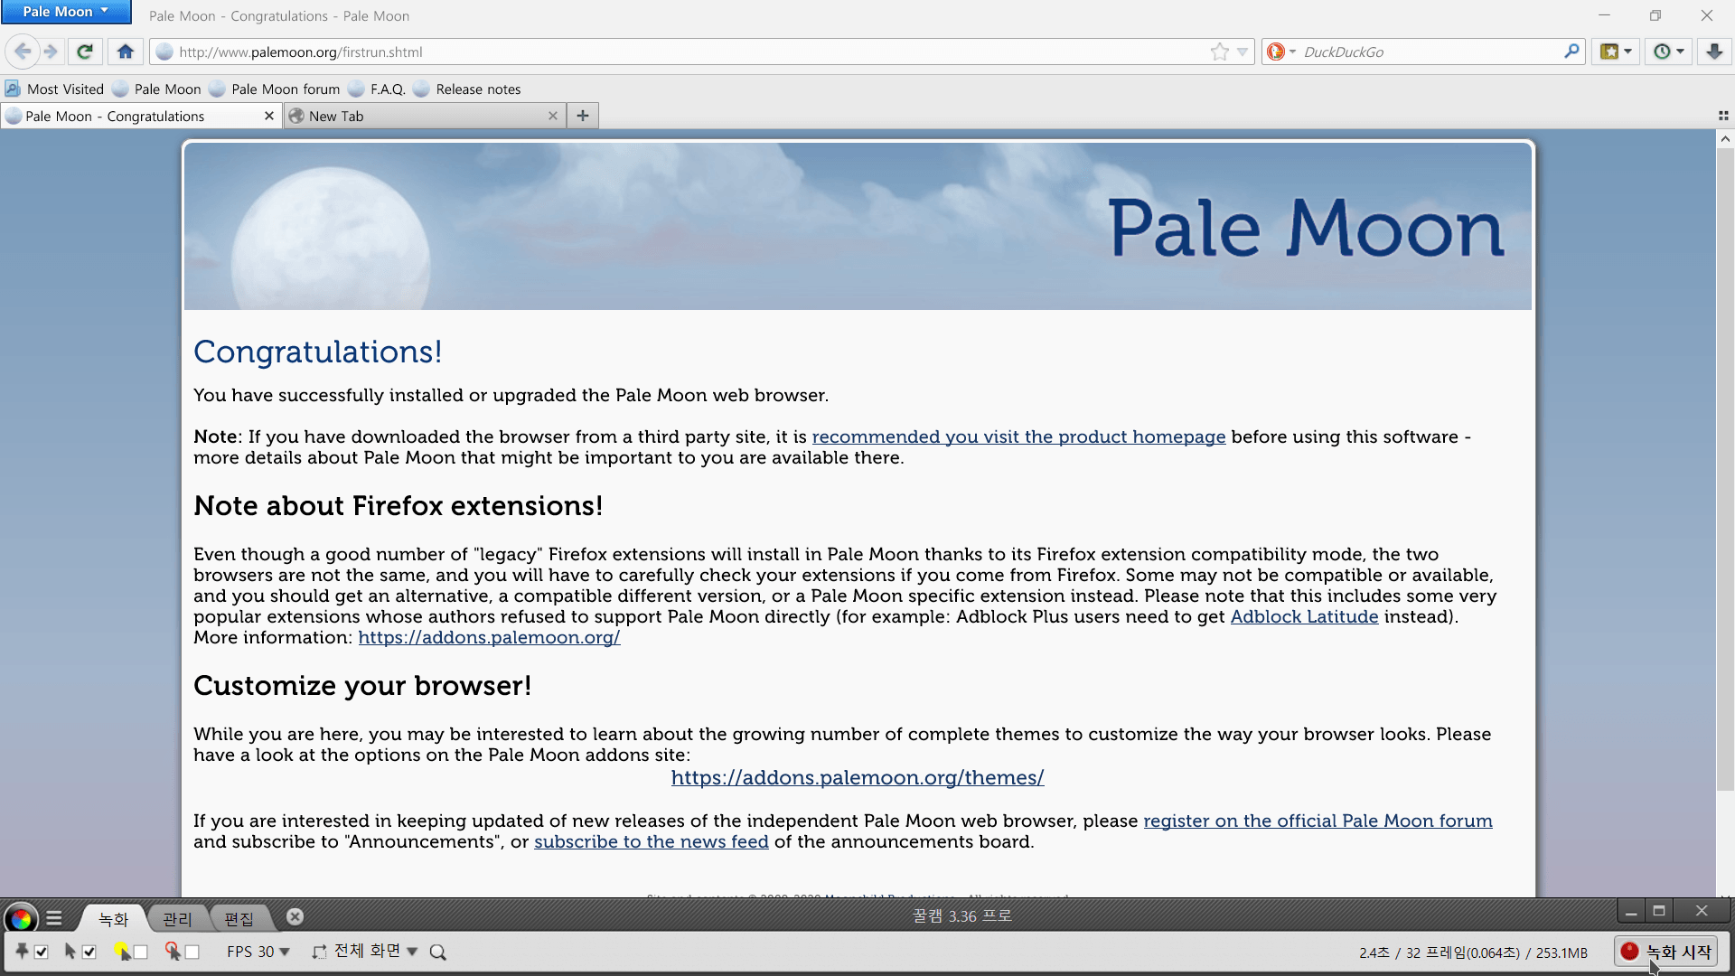Toggle the pin always-on-top checkbox
The image size is (1735, 976).
click(42, 952)
